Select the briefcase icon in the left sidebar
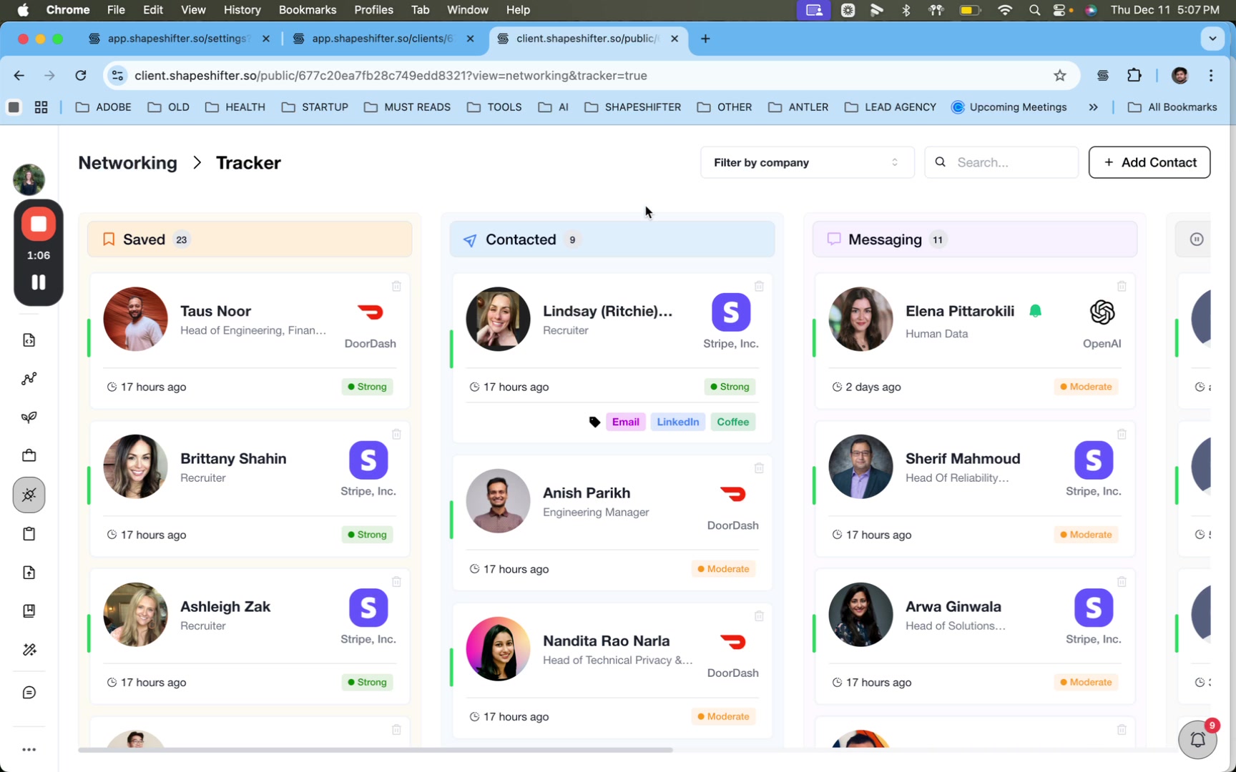The height and width of the screenshot is (772, 1236). [x=29, y=455]
